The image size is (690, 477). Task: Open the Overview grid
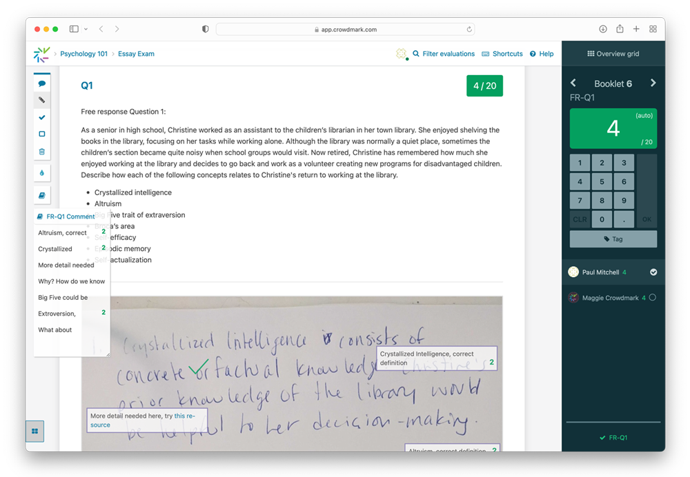click(613, 54)
